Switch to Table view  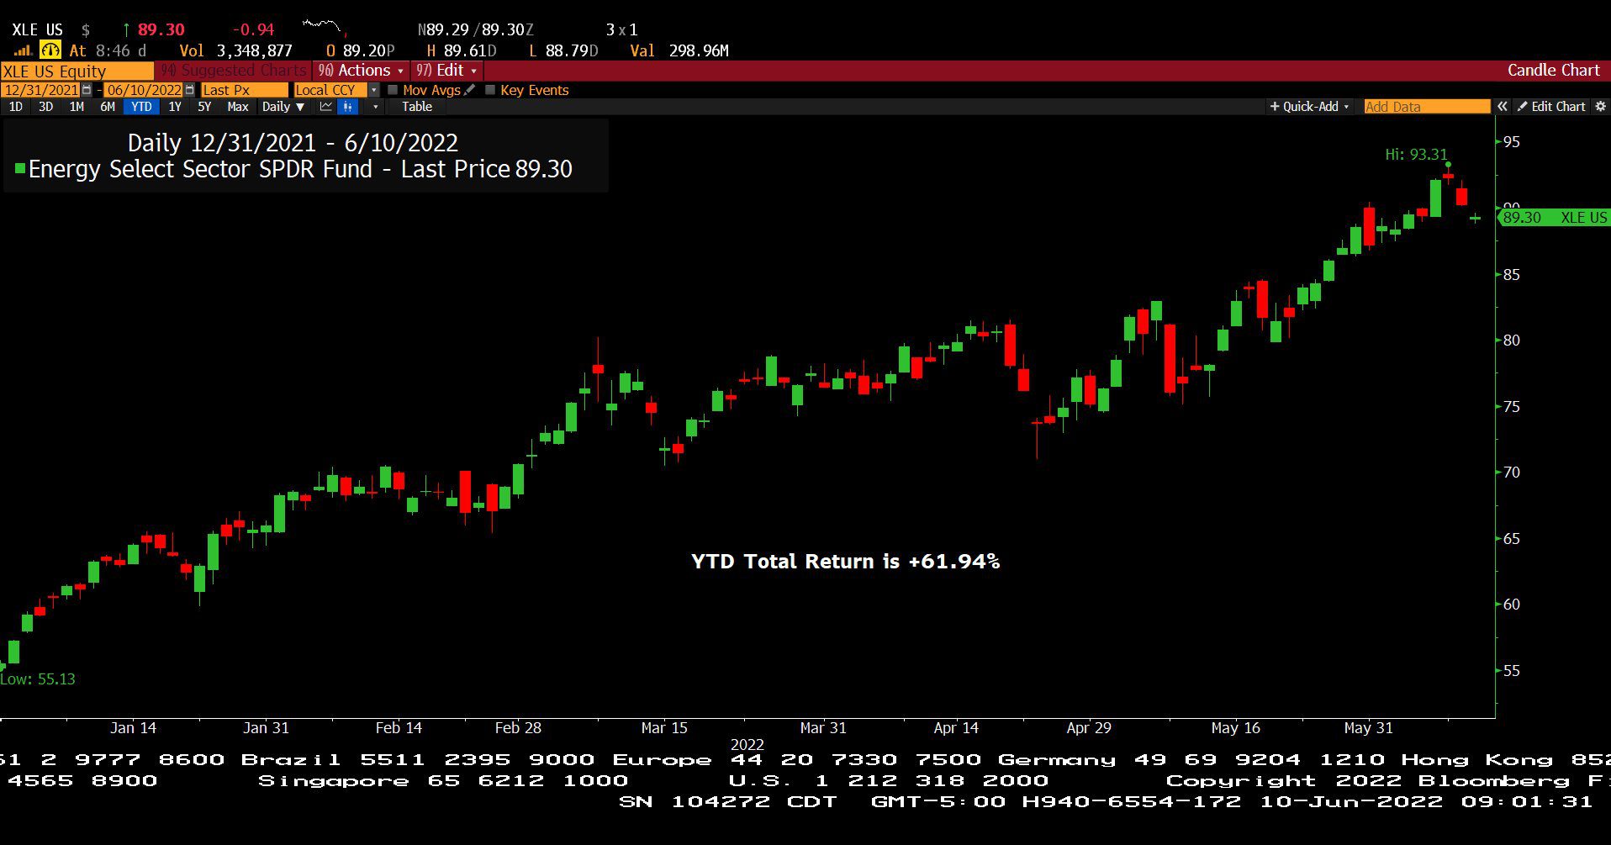click(417, 107)
